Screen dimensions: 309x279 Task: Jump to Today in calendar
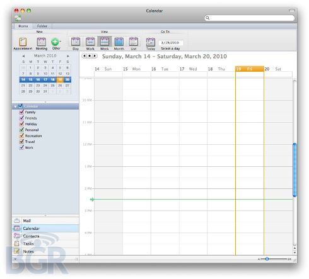click(x=151, y=44)
